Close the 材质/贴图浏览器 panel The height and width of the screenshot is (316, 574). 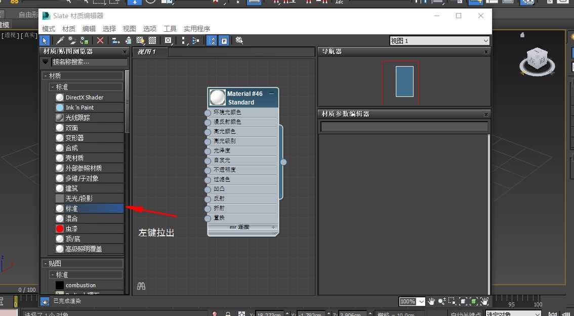(x=125, y=52)
